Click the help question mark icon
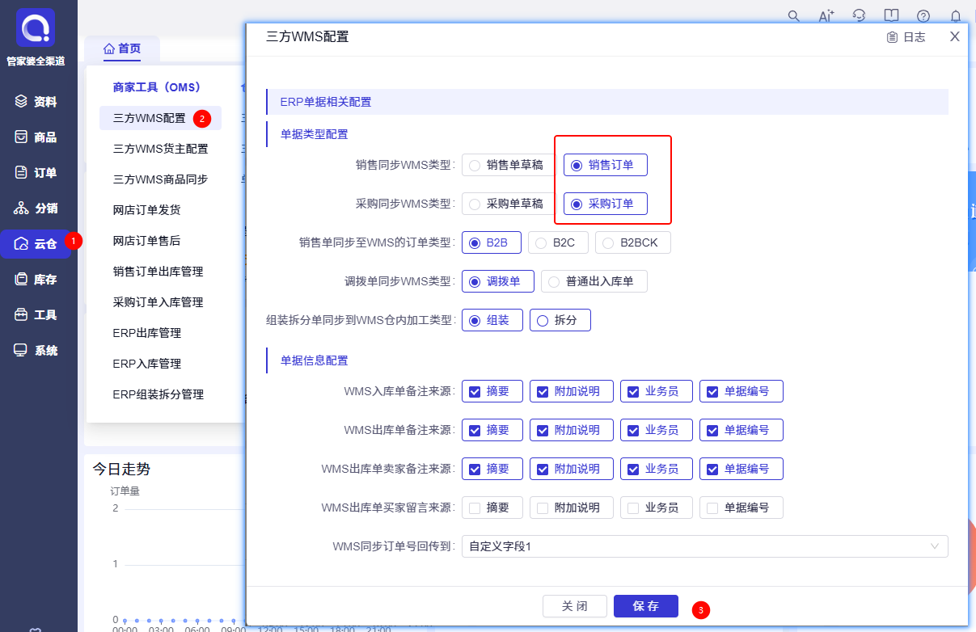 tap(923, 15)
